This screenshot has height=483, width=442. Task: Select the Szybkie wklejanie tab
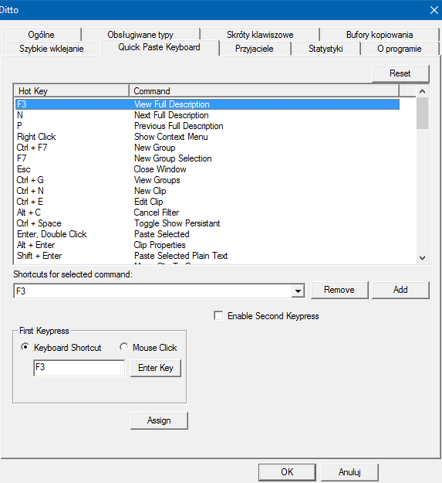[52, 49]
